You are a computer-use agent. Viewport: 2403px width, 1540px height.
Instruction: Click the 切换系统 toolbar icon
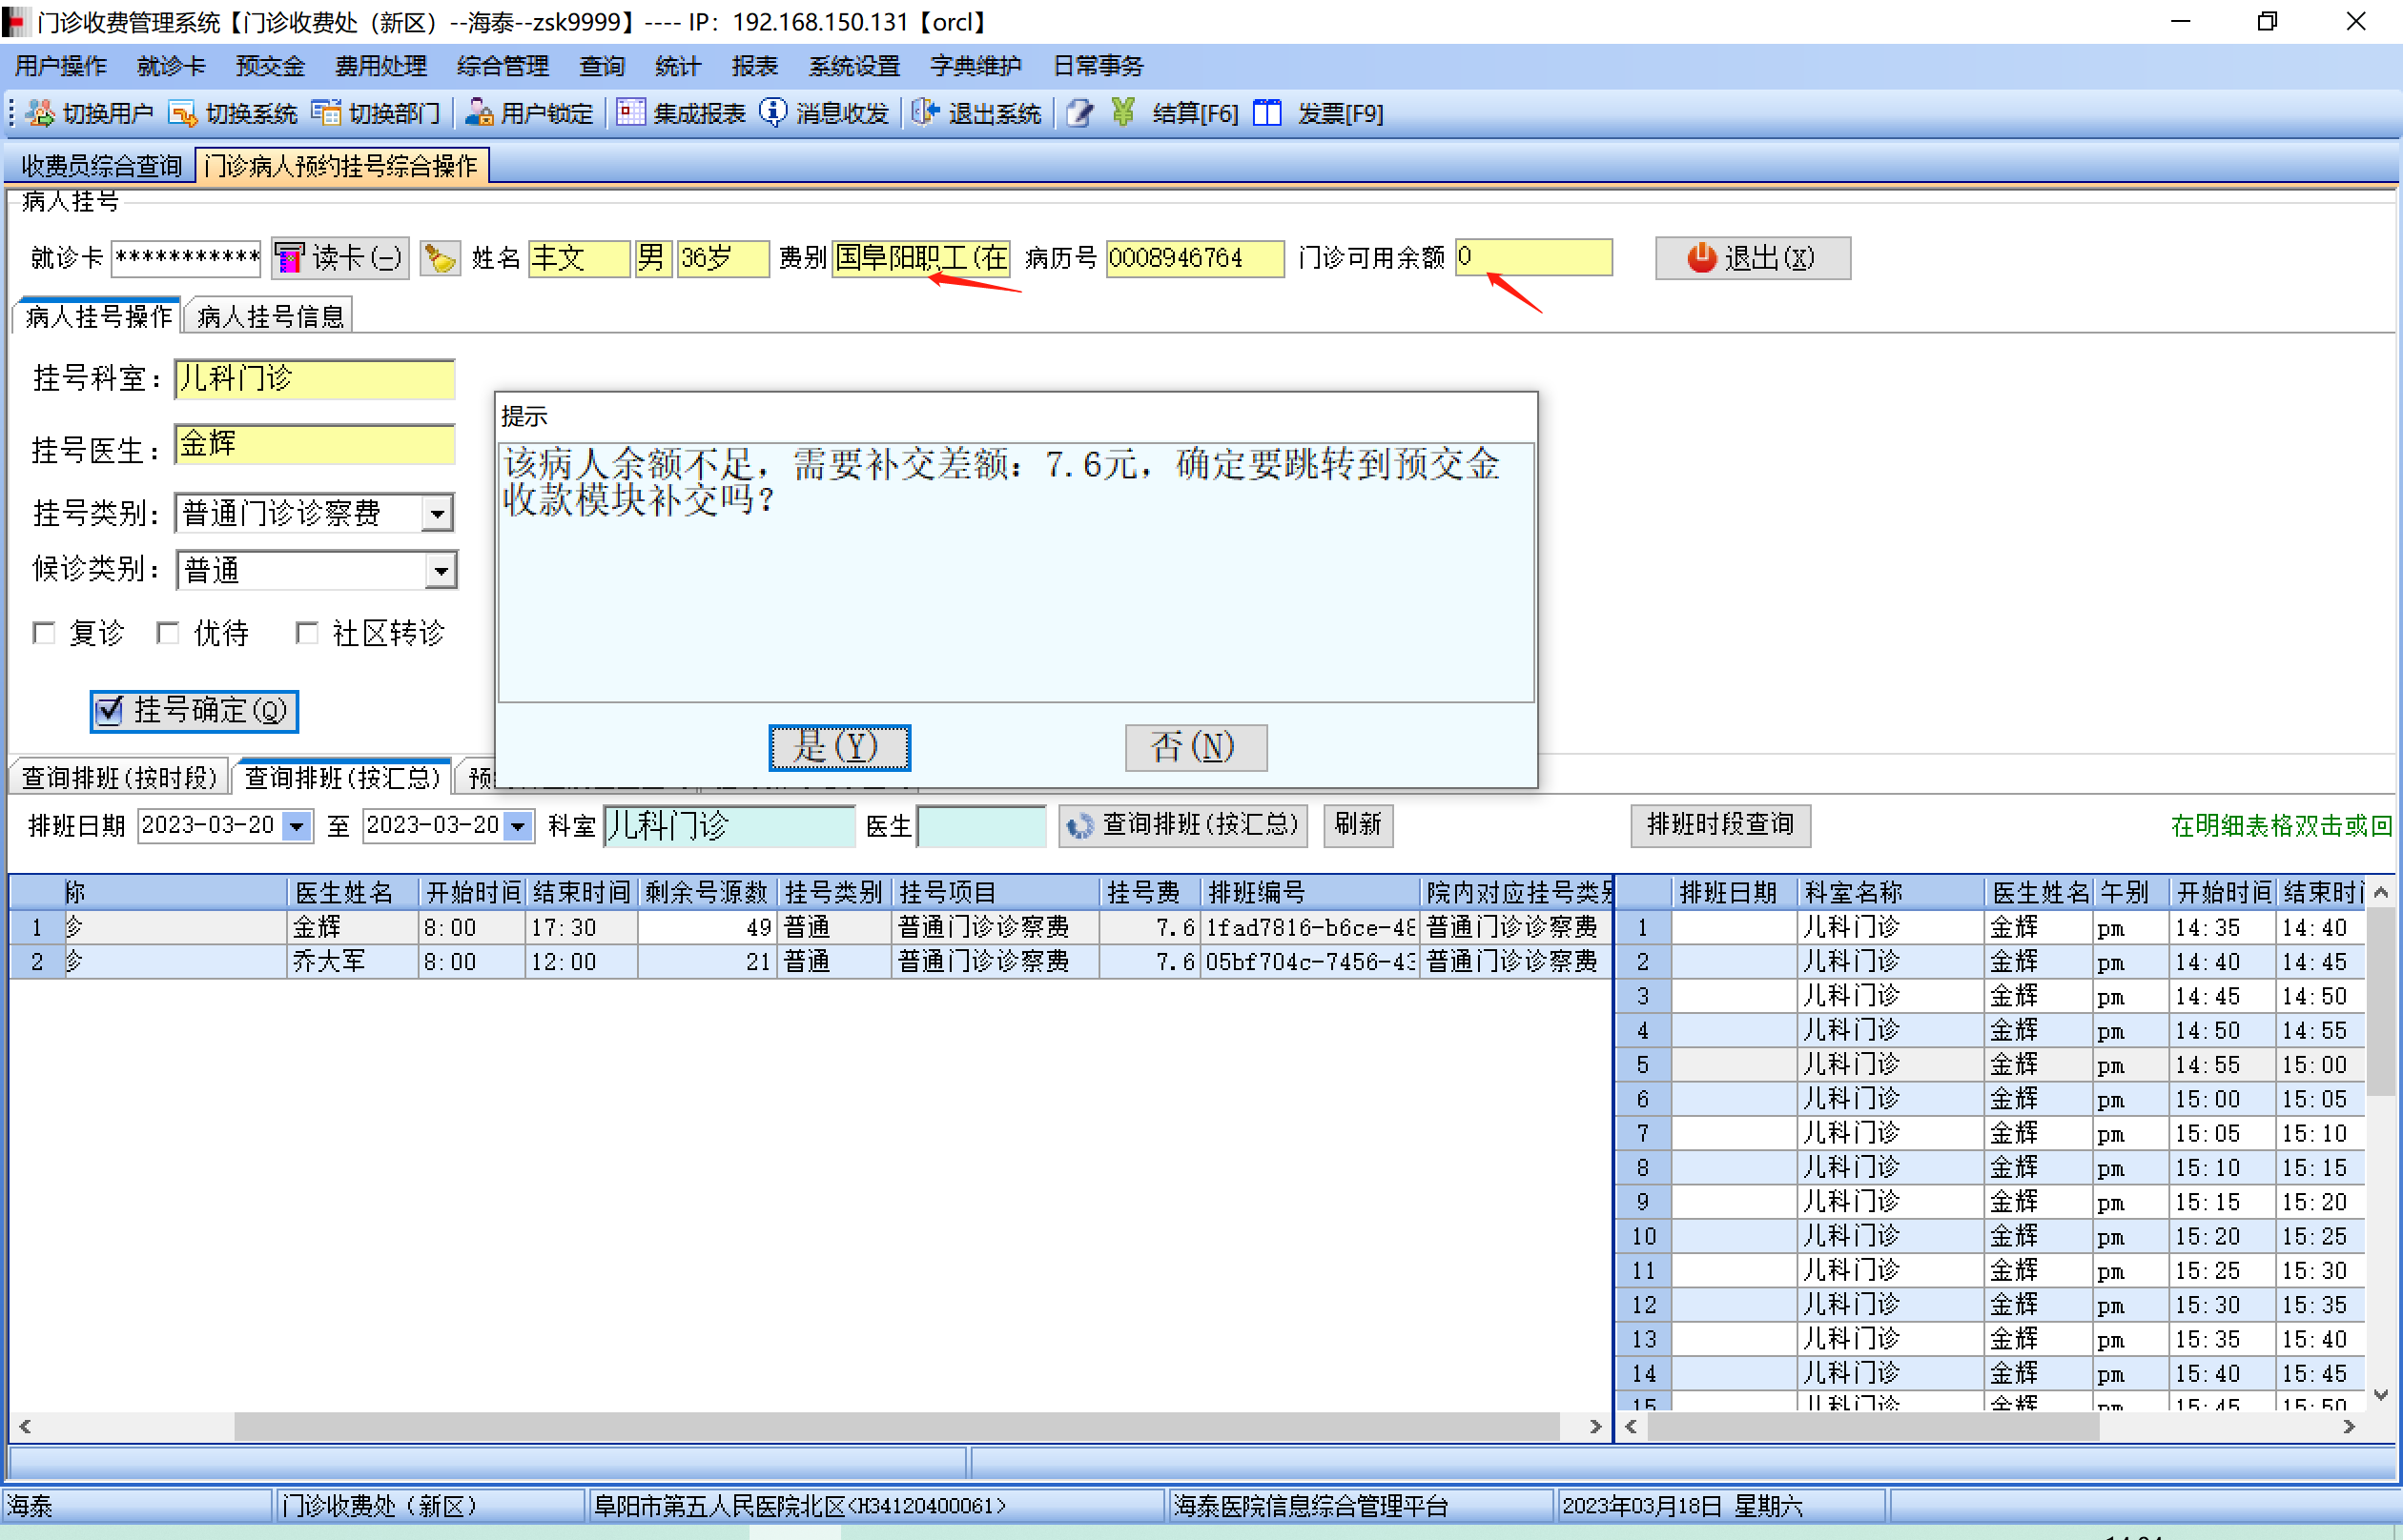183,113
